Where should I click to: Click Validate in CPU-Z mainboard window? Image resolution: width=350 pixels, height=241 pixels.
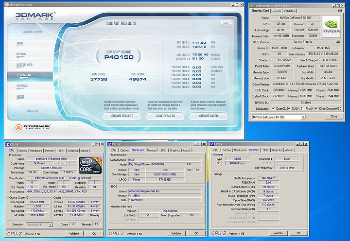(176, 233)
